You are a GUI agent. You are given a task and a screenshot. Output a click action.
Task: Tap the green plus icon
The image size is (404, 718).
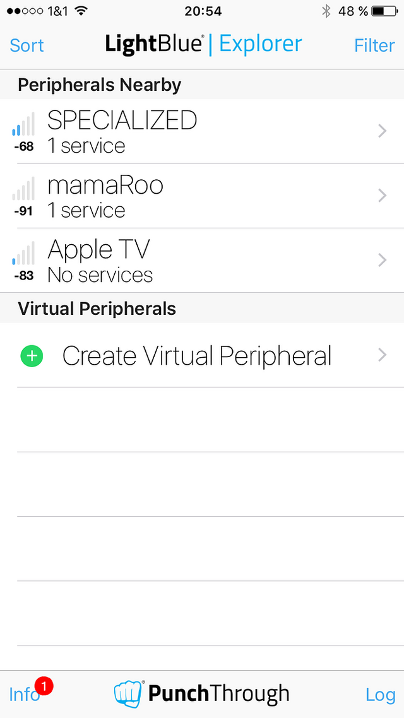[x=32, y=356]
